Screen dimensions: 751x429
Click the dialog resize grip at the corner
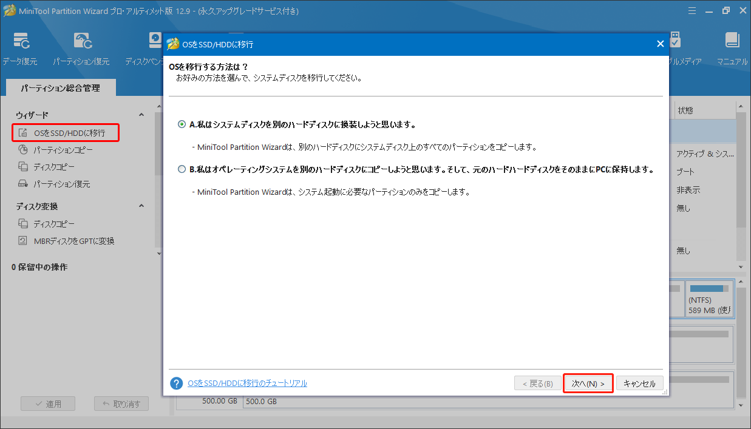point(665,393)
